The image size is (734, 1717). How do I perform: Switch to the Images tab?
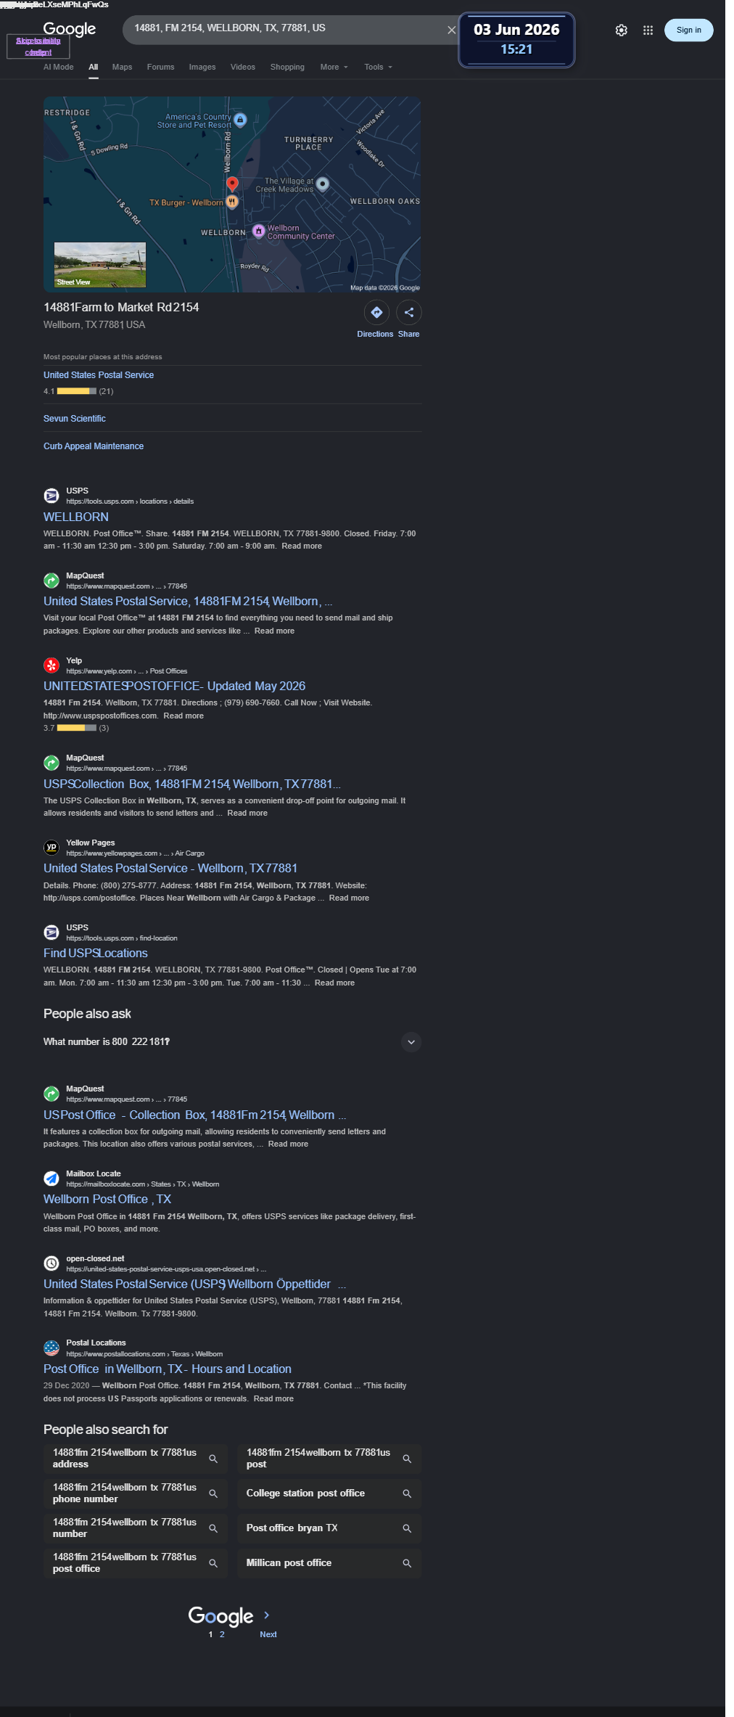coord(202,67)
